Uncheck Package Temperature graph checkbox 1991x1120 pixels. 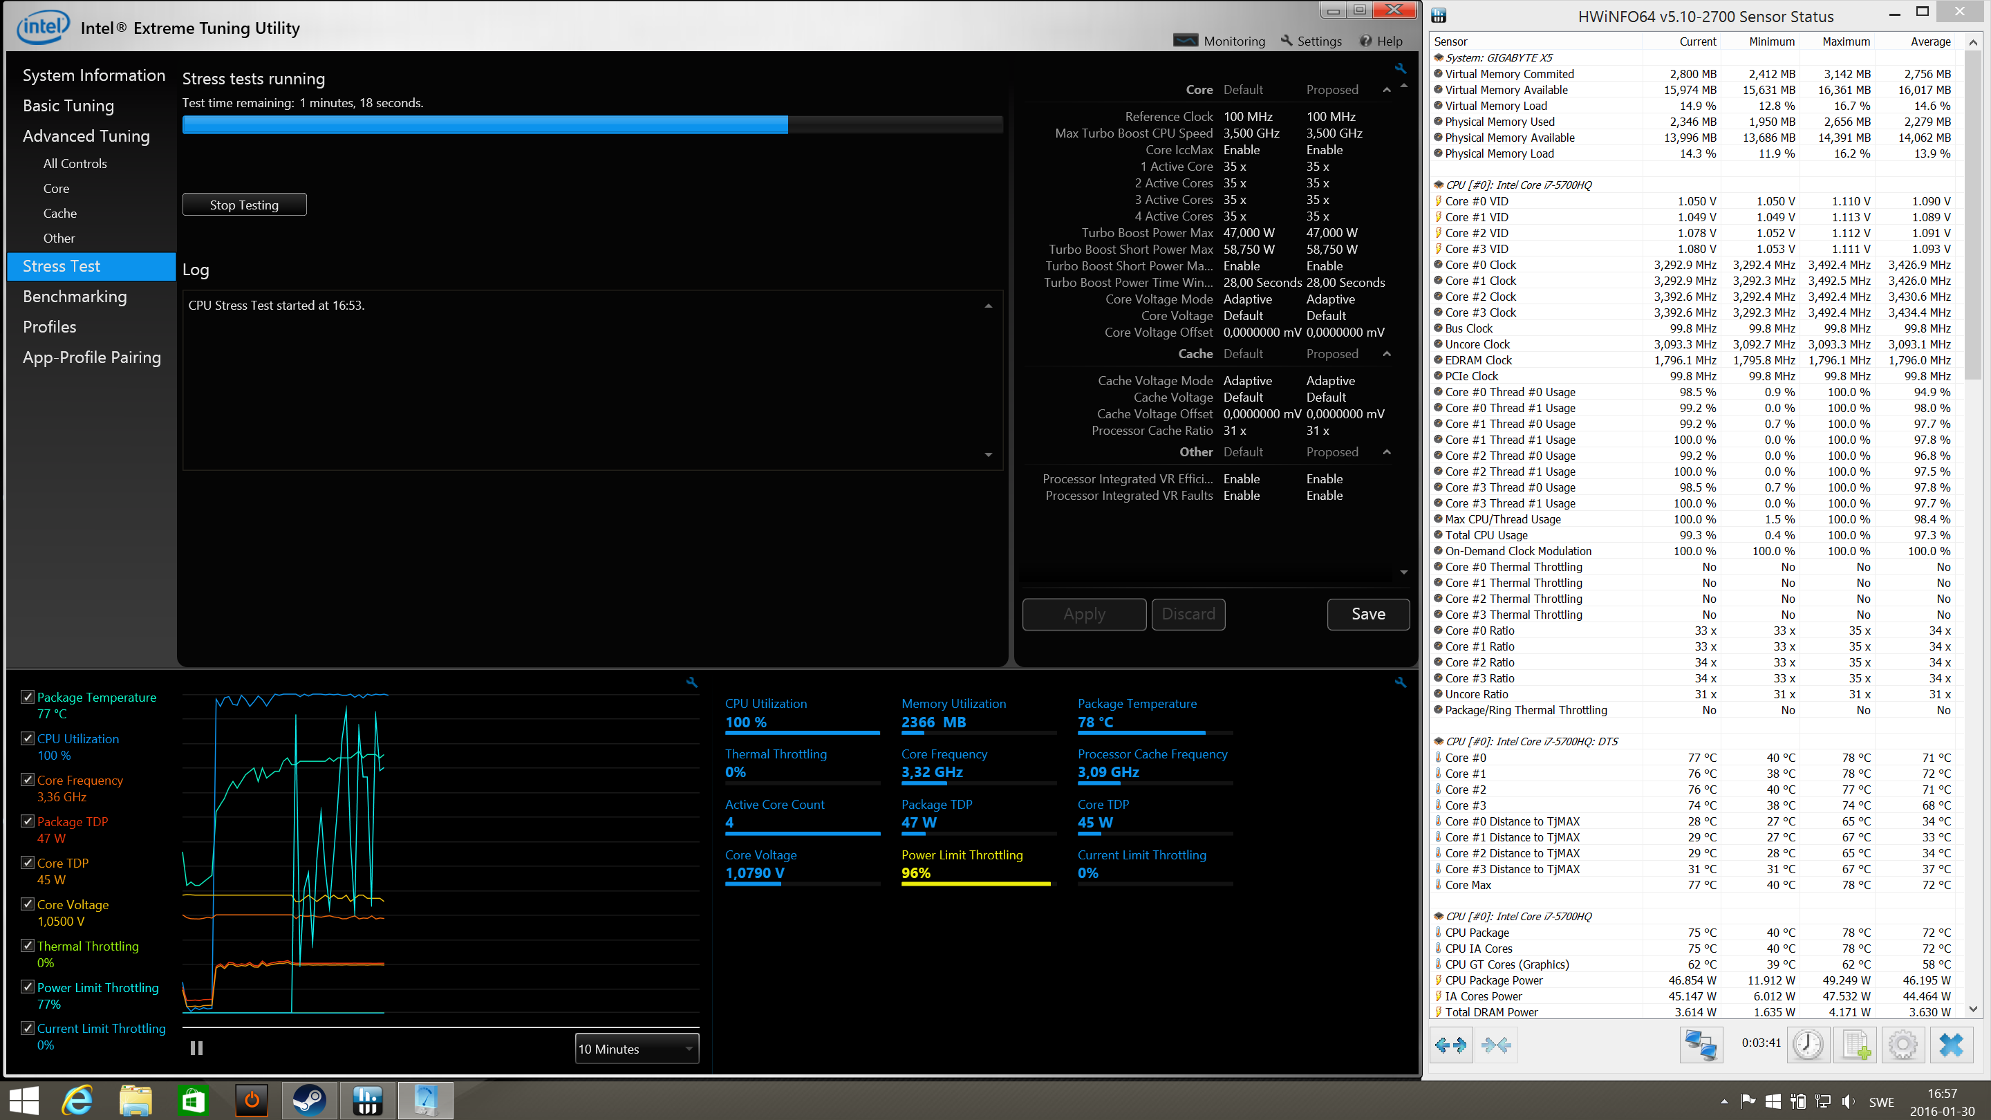[x=28, y=696]
